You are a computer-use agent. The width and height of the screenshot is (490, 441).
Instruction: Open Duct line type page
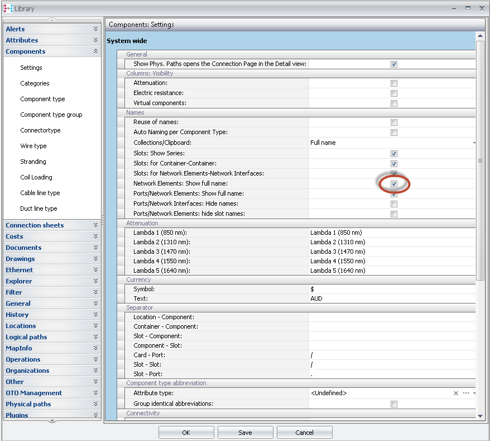tap(39, 208)
